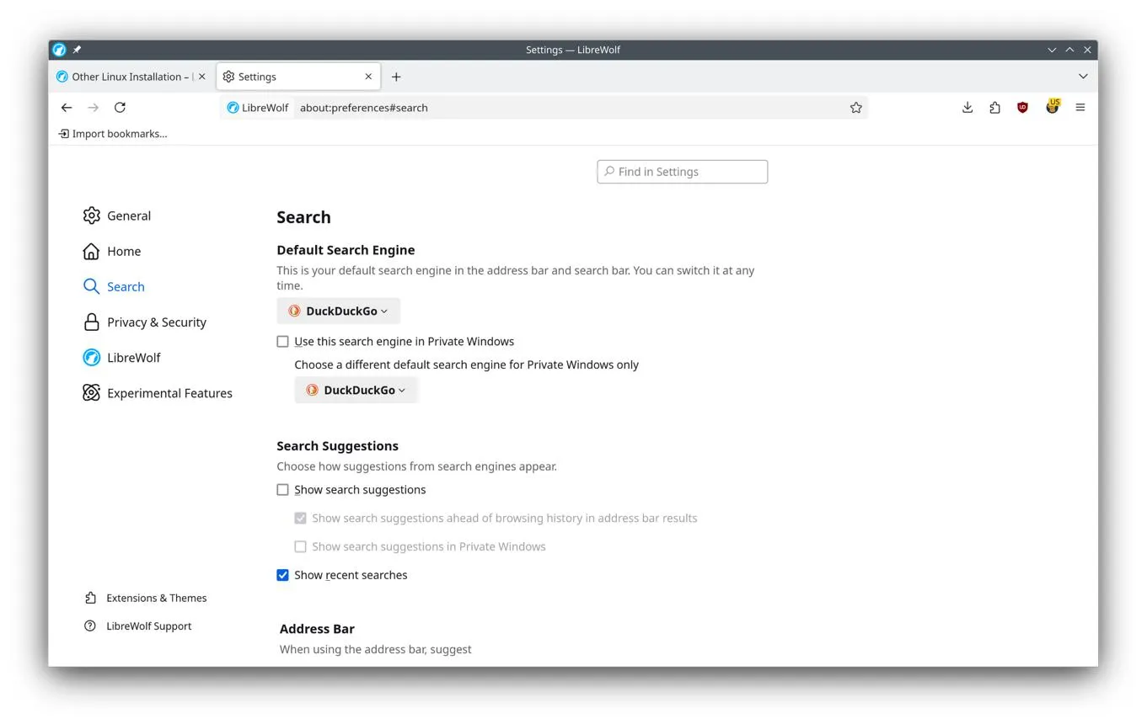Click the Address Bar section heading
The image size is (1147, 724).
coord(317,629)
